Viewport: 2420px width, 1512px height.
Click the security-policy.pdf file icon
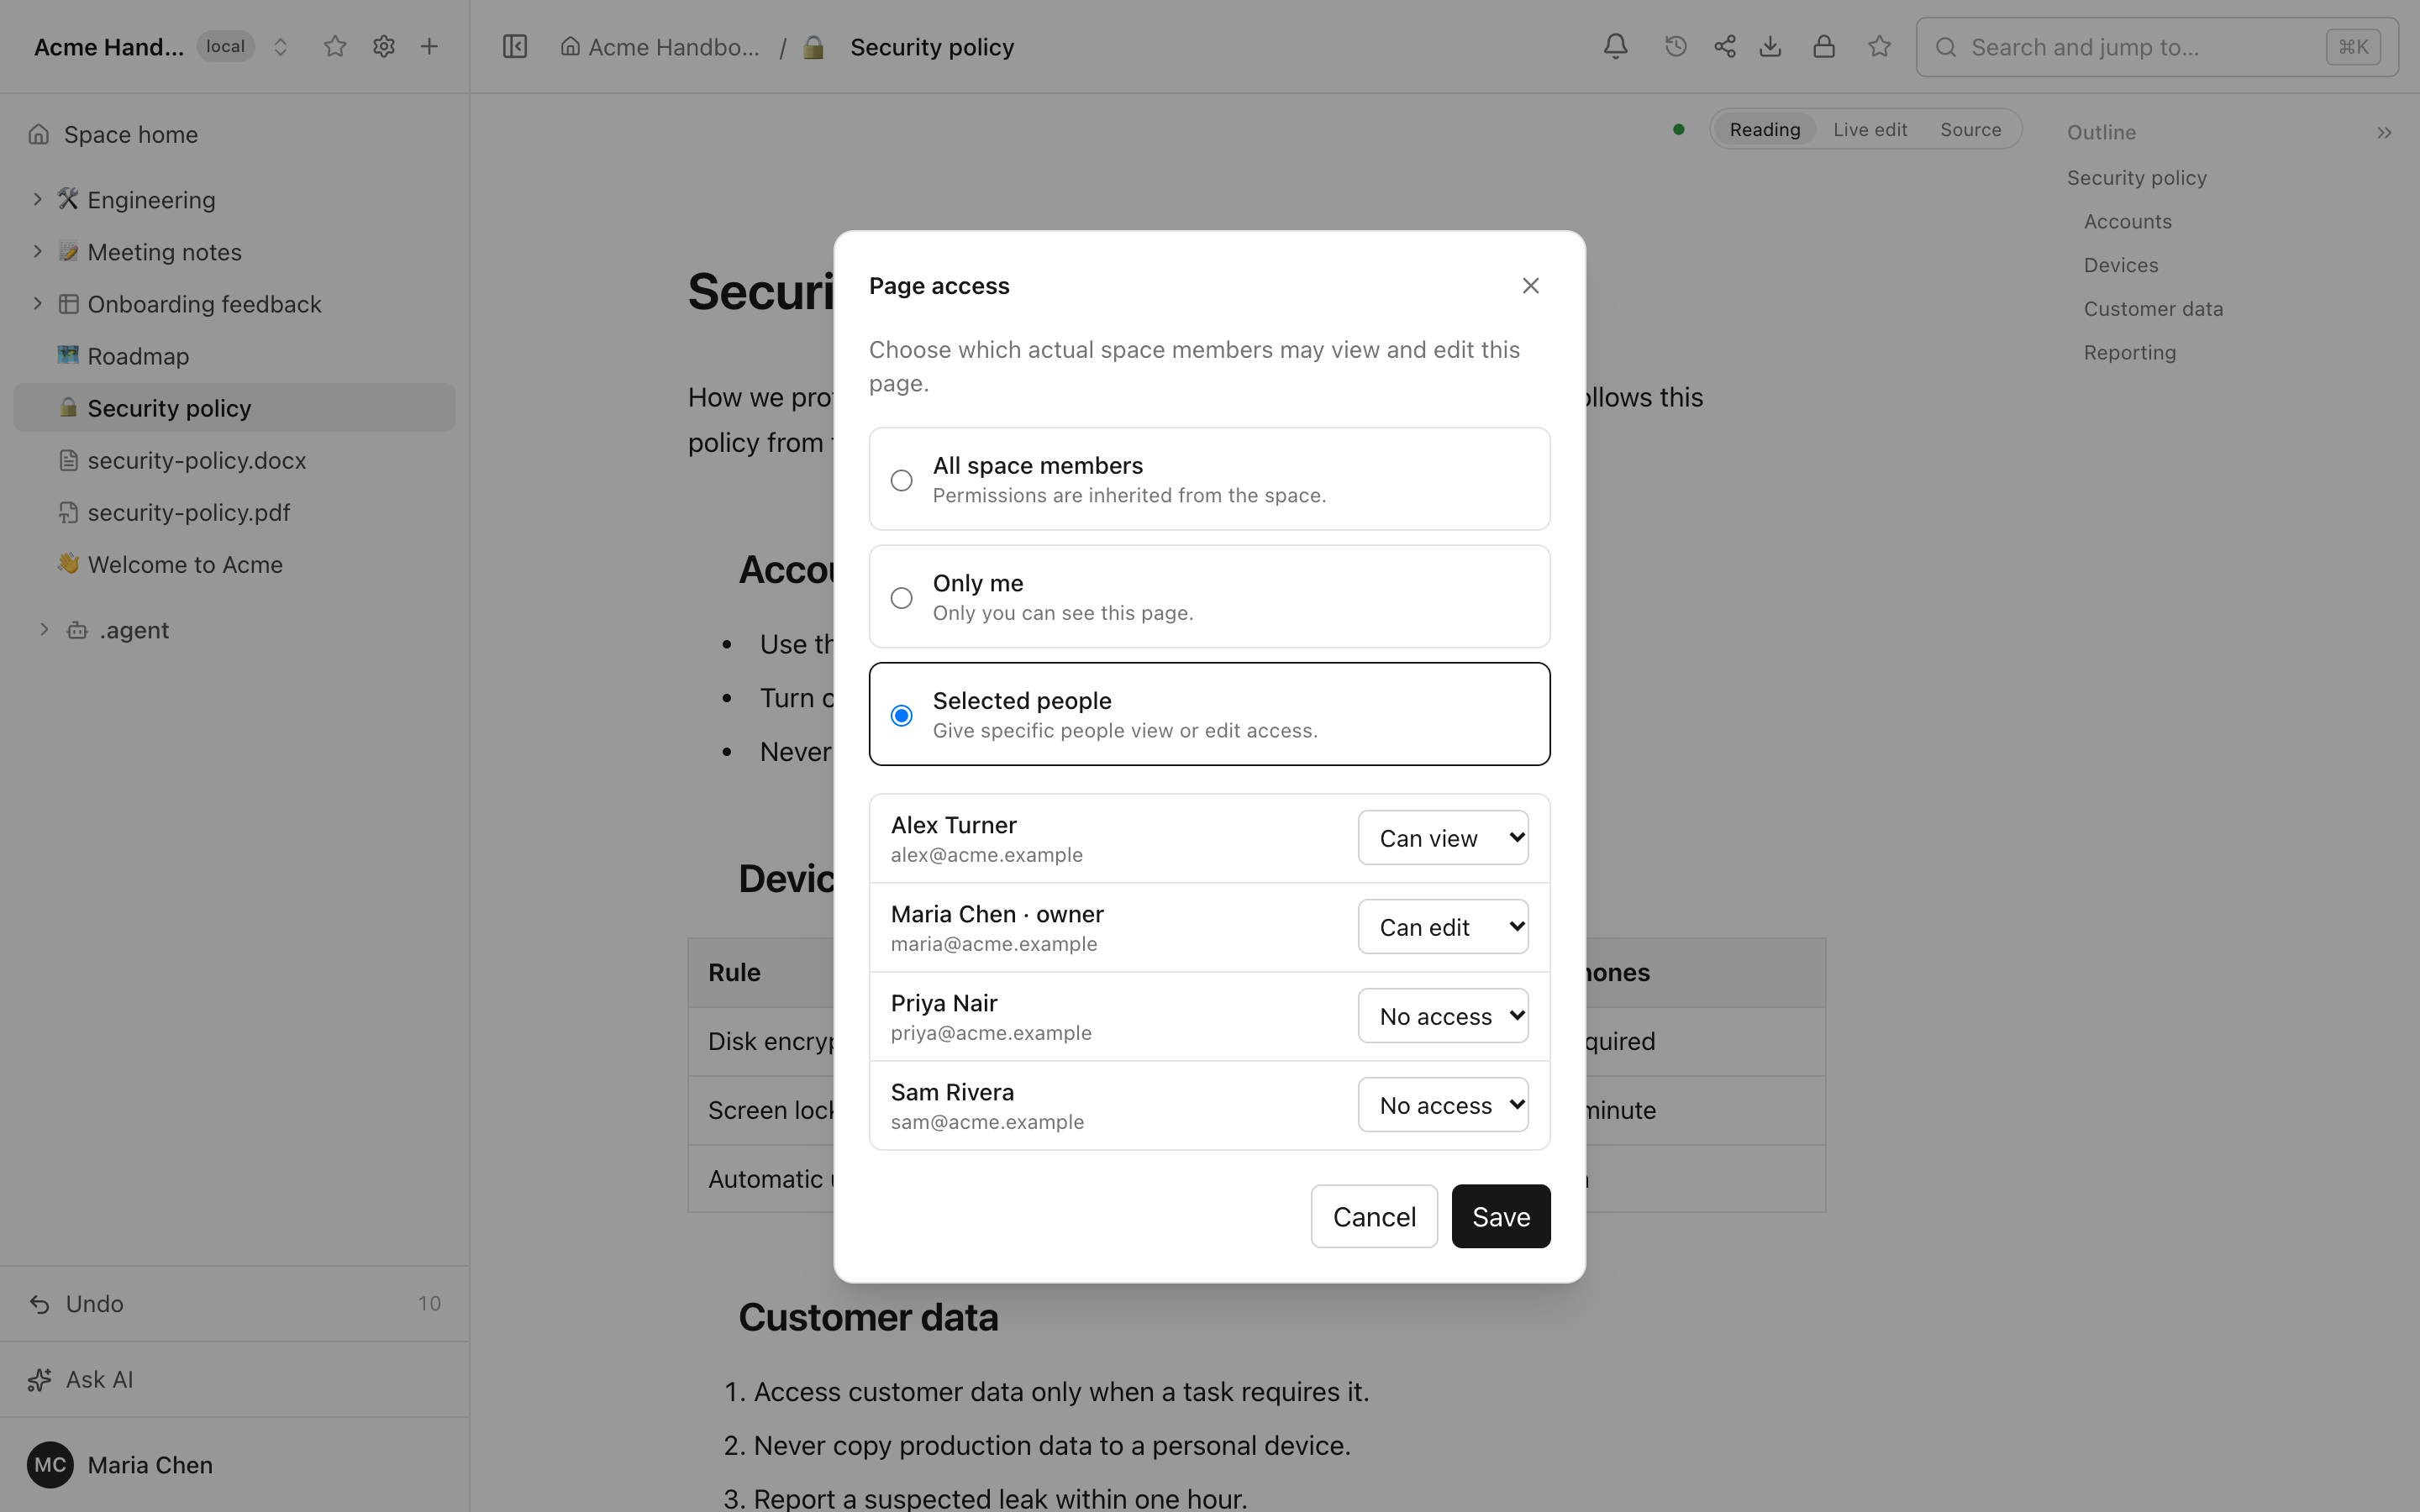pos(68,512)
